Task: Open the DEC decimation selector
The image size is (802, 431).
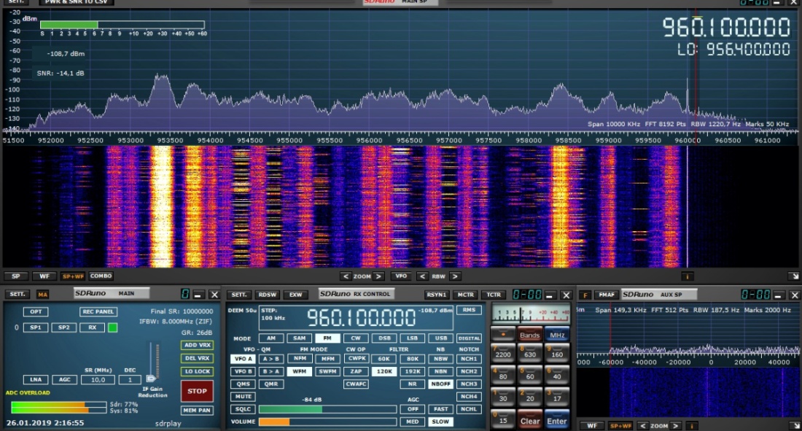Action: pyautogui.click(x=130, y=380)
